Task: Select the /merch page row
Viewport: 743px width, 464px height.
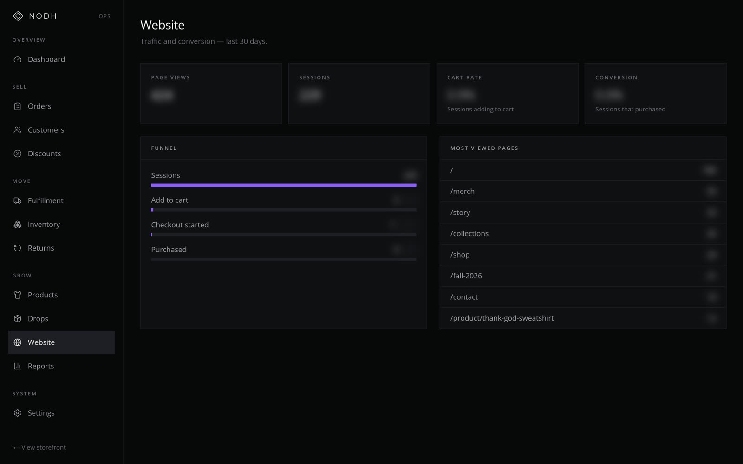Action: [583, 191]
